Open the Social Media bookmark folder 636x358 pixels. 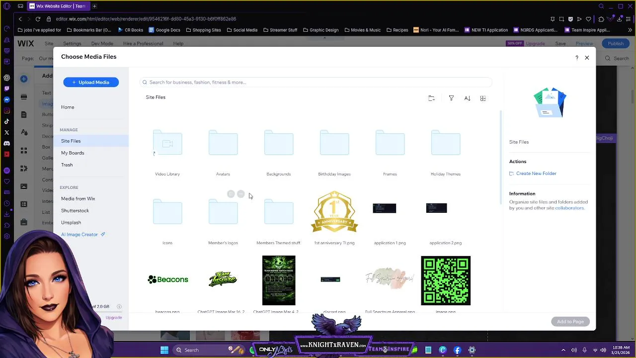(242, 30)
